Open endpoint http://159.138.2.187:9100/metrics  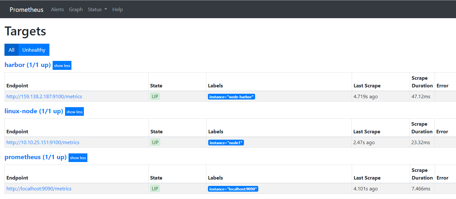point(44,96)
